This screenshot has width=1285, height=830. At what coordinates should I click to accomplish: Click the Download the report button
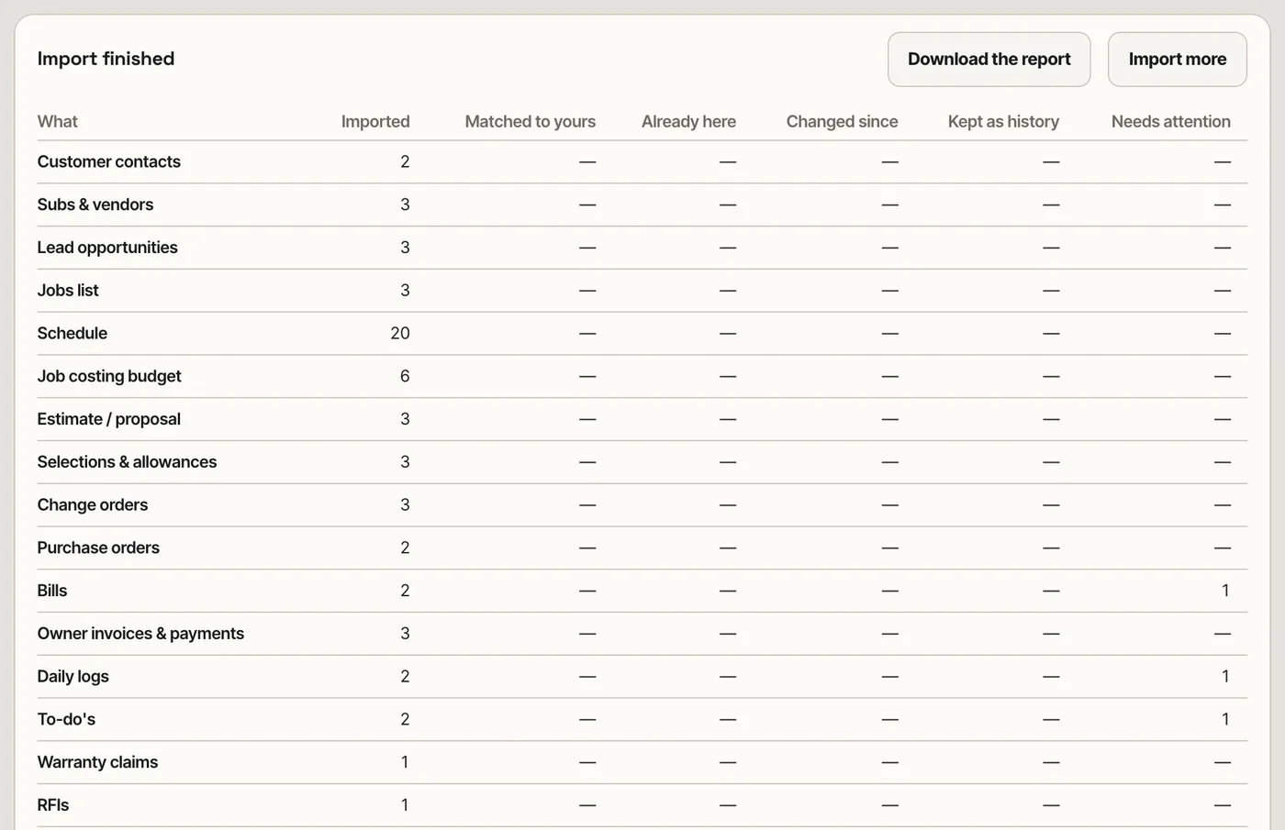click(x=989, y=60)
